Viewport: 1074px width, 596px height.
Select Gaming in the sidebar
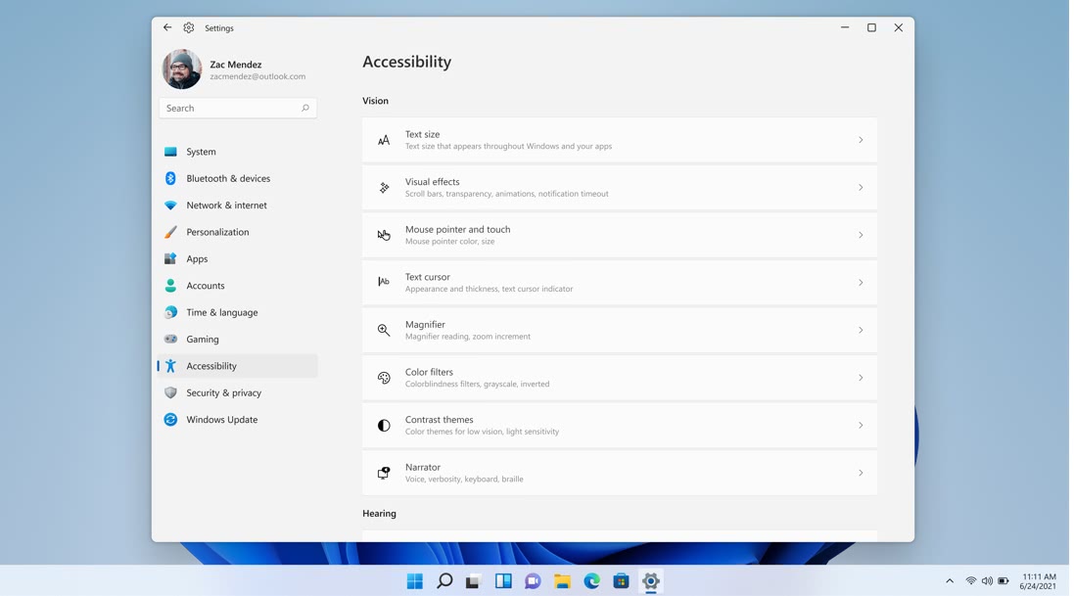(238, 339)
